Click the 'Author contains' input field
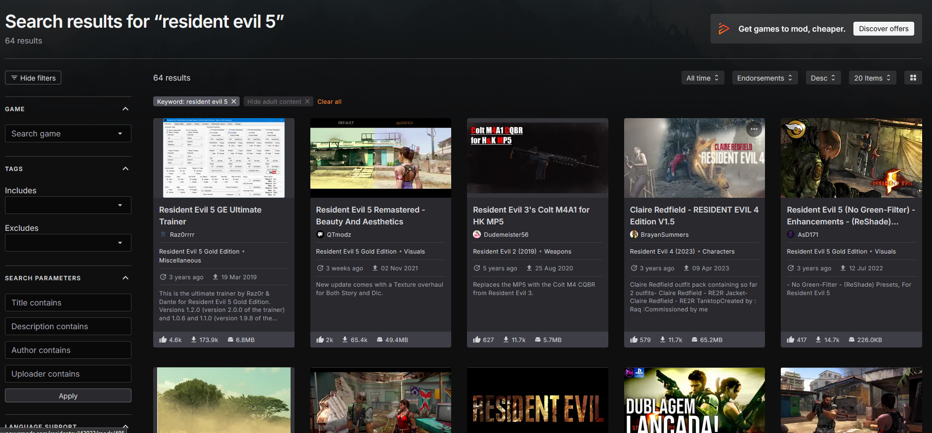The image size is (932, 433). pyautogui.click(x=68, y=350)
